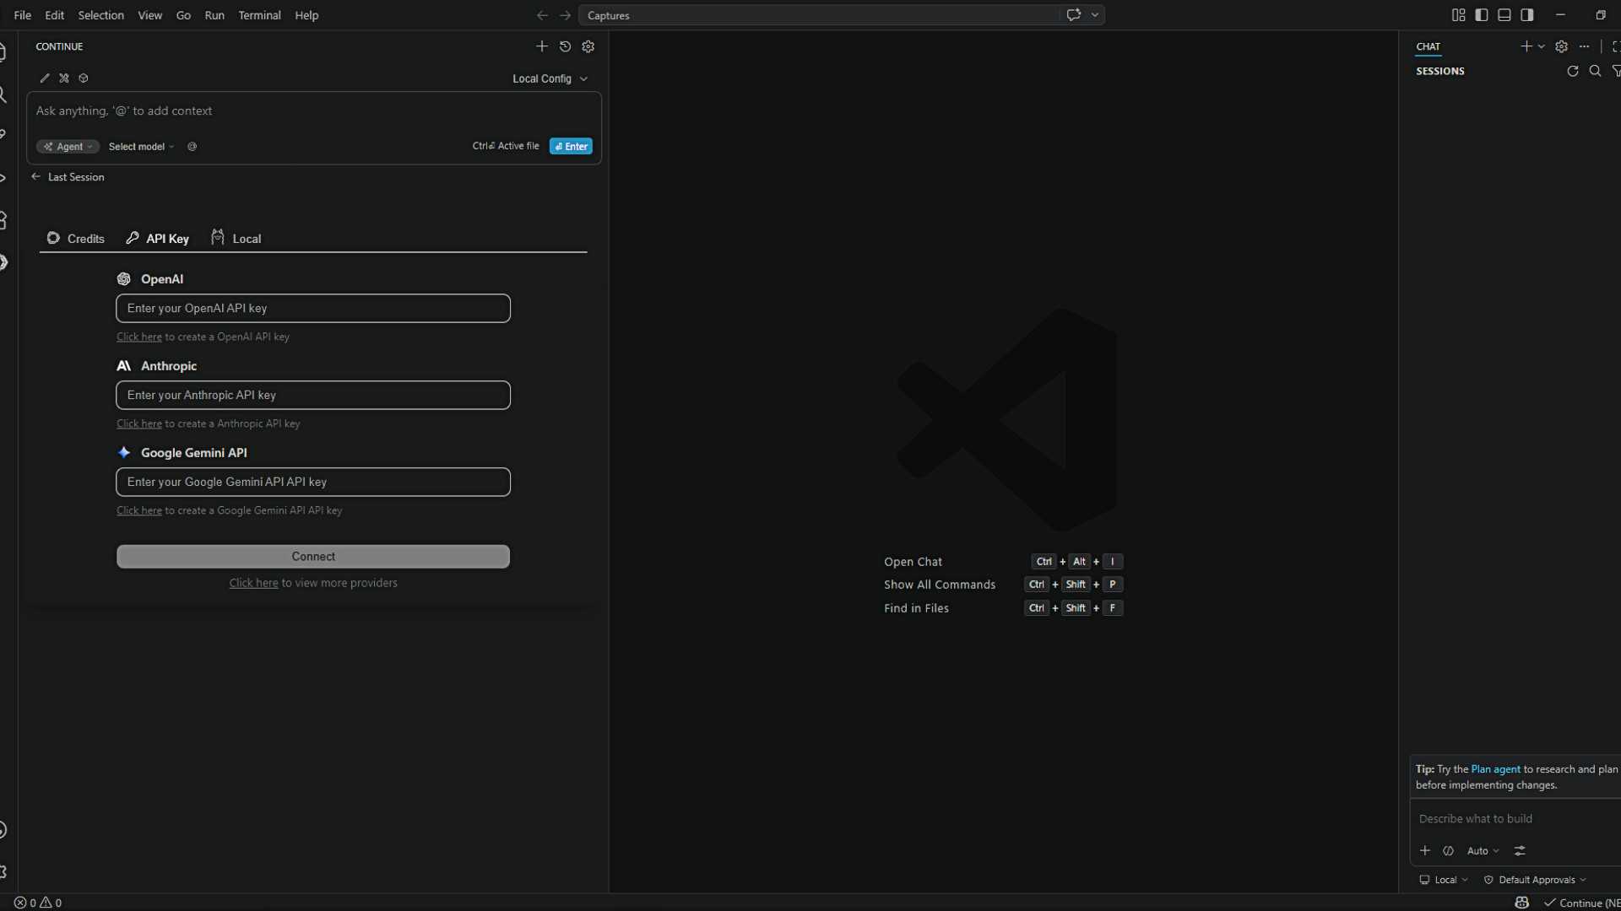The width and height of the screenshot is (1621, 911).
Task: Click the pencil edit icon in Continue
Action: click(x=45, y=78)
